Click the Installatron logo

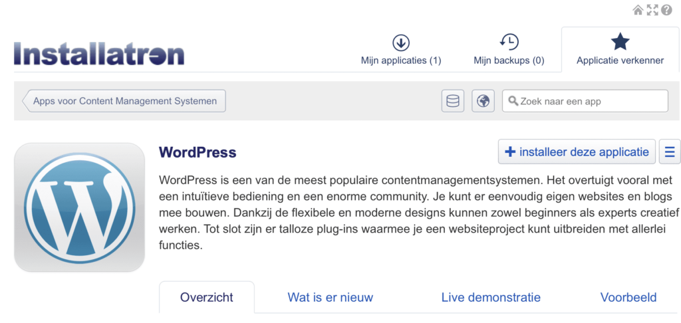(x=99, y=53)
